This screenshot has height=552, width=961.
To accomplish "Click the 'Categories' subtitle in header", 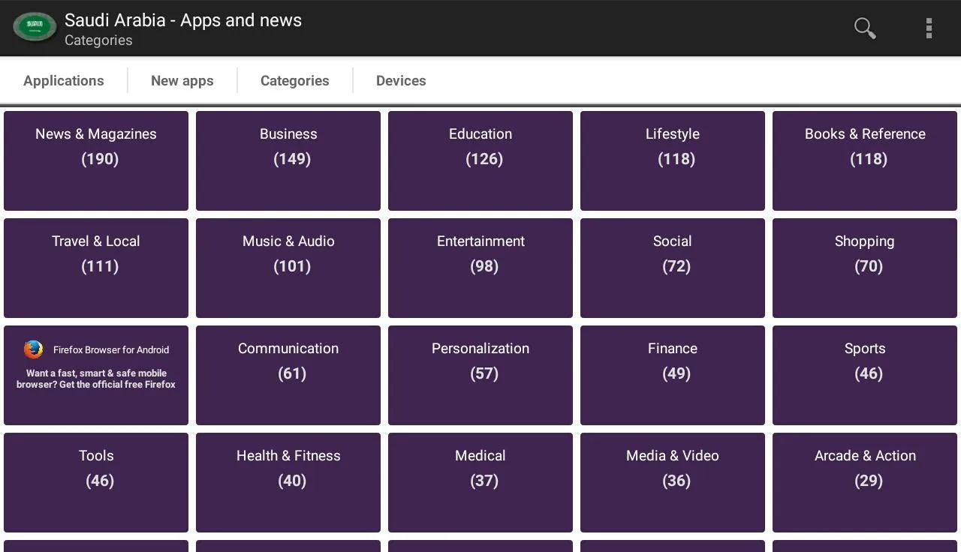I will click(x=98, y=40).
